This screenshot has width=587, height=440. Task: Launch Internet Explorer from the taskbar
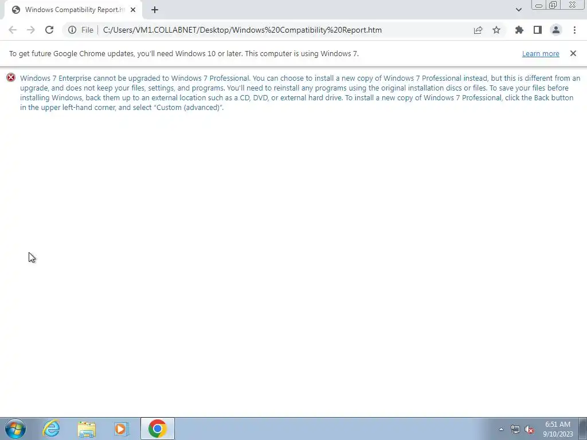click(51, 429)
